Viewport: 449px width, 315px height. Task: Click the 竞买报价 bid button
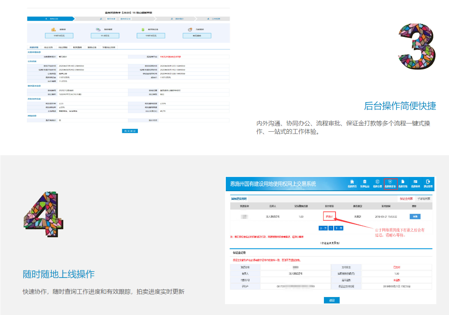130,131
